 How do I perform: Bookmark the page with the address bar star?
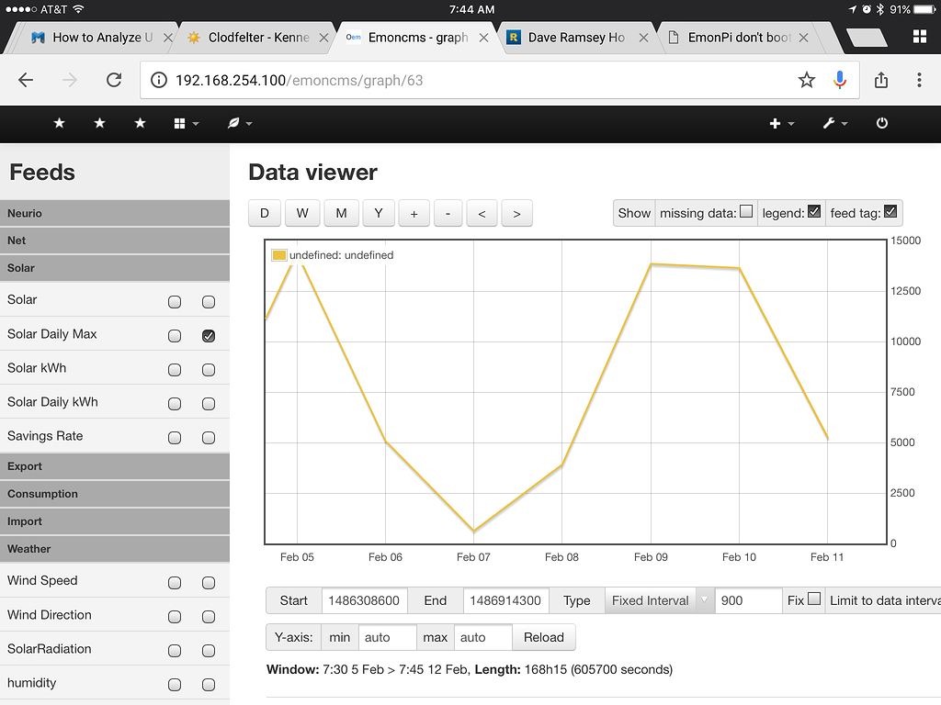click(x=806, y=80)
